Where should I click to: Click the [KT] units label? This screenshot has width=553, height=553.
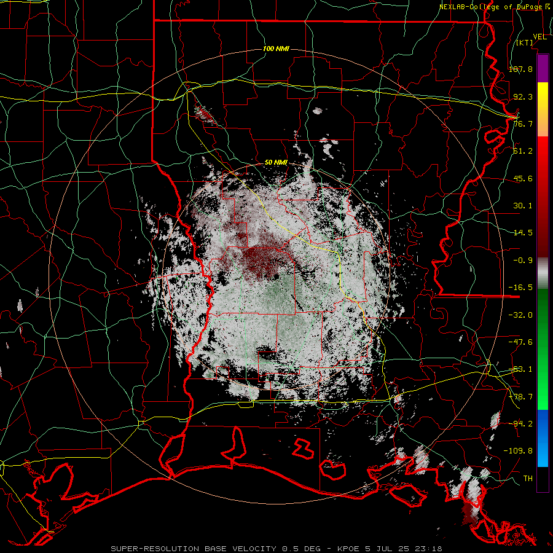click(525, 42)
